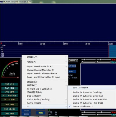Enable TX Button for HRD (DDE)
Image resolution: width=116 pixels, height=117 pixels.
click(x=88, y=103)
